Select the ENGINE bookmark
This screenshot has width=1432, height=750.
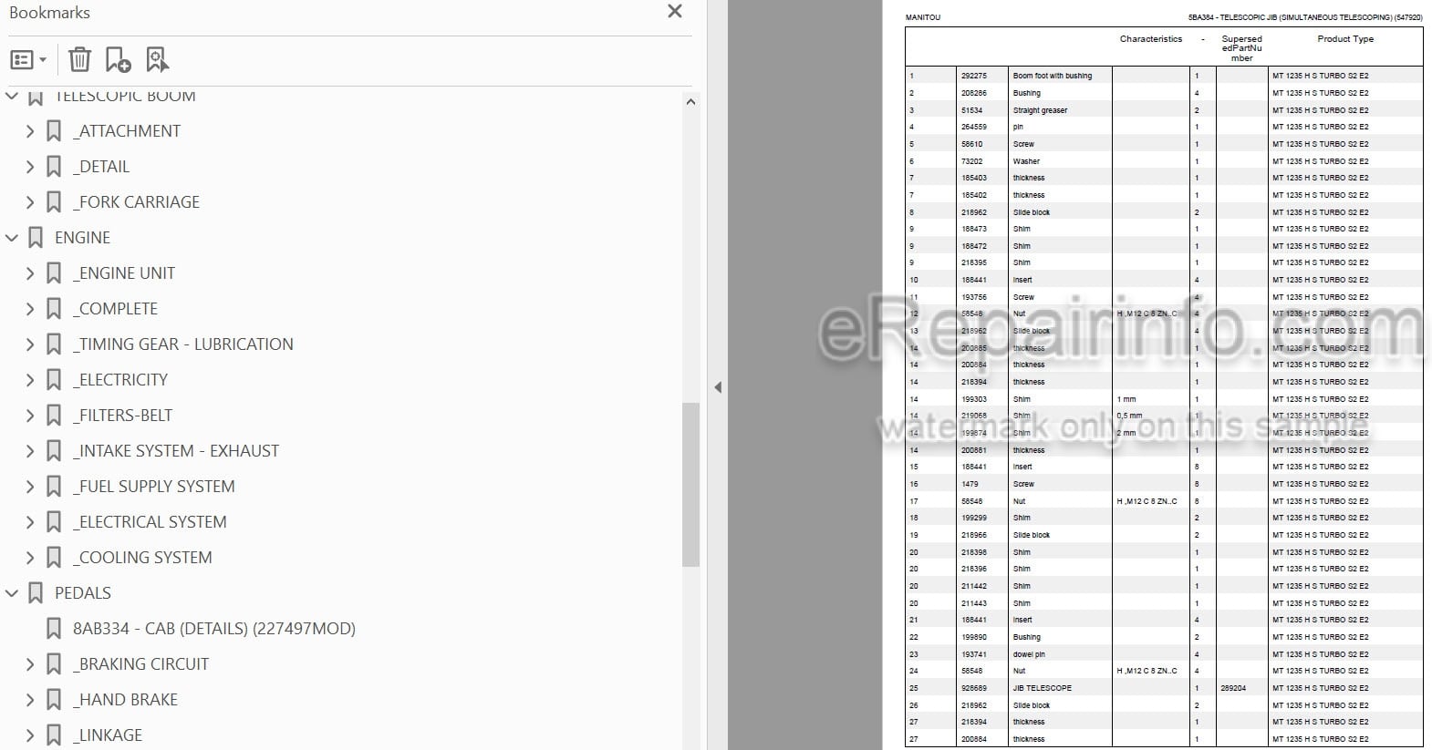click(x=82, y=238)
